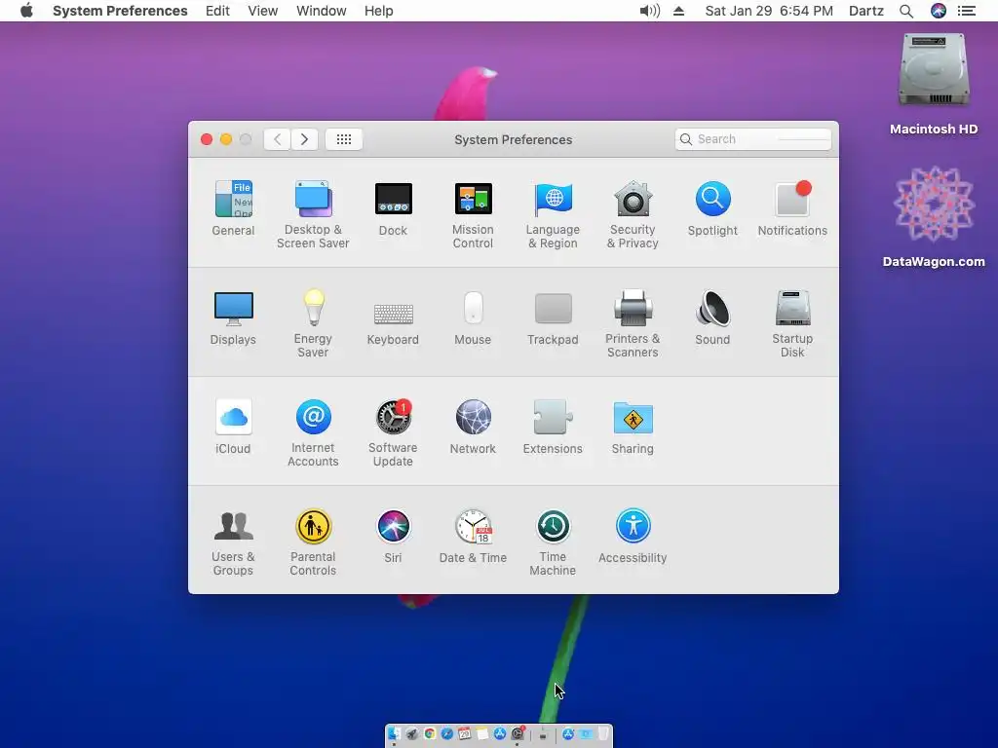Click the volume icon in menu bar
This screenshot has height=748, width=998.
649,11
